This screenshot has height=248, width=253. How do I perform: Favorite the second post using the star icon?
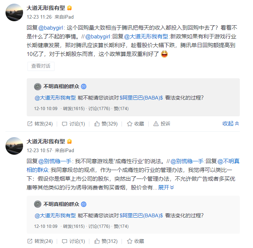pos(129,241)
